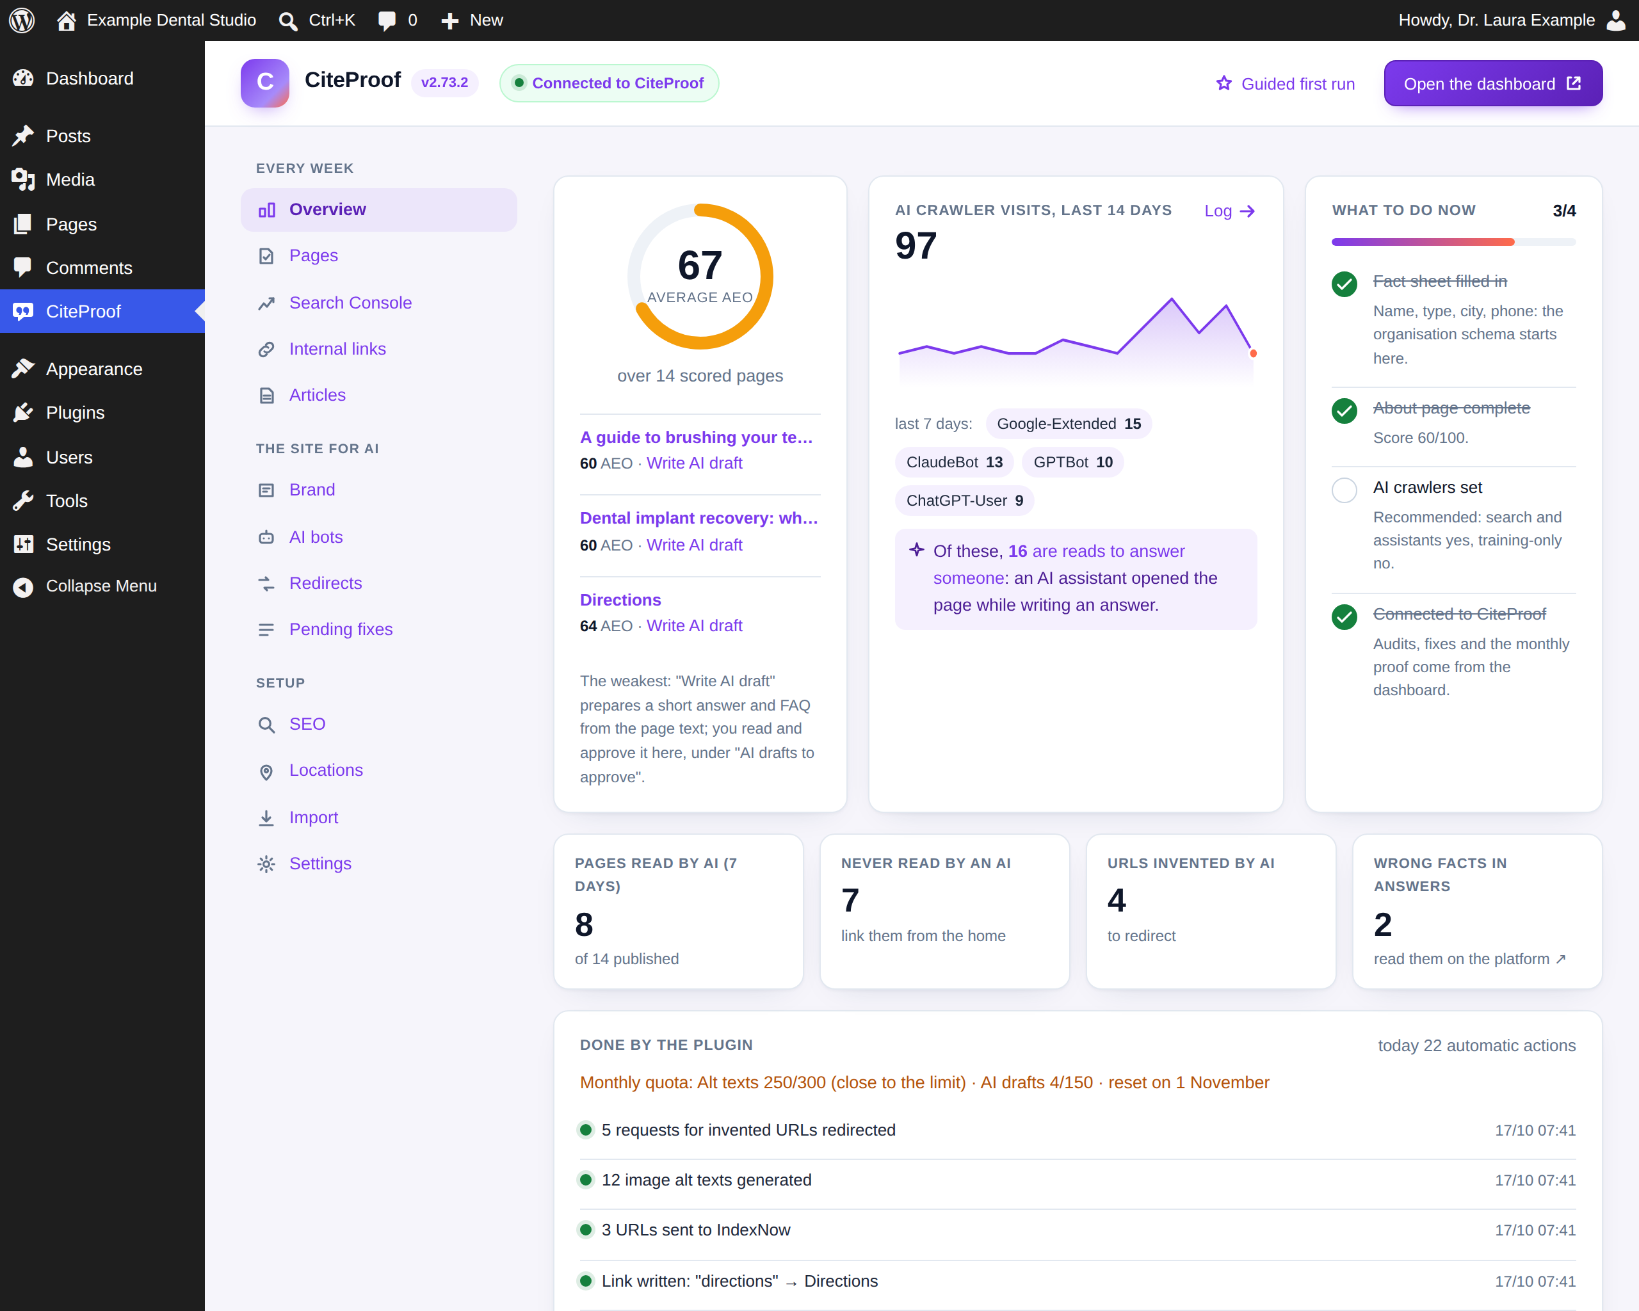Open 'A guide to brushing your te…' page
1639x1311 pixels.
[x=697, y=437]
